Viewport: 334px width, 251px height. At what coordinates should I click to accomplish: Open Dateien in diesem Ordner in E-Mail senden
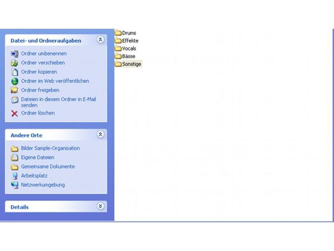coord(59,102)
